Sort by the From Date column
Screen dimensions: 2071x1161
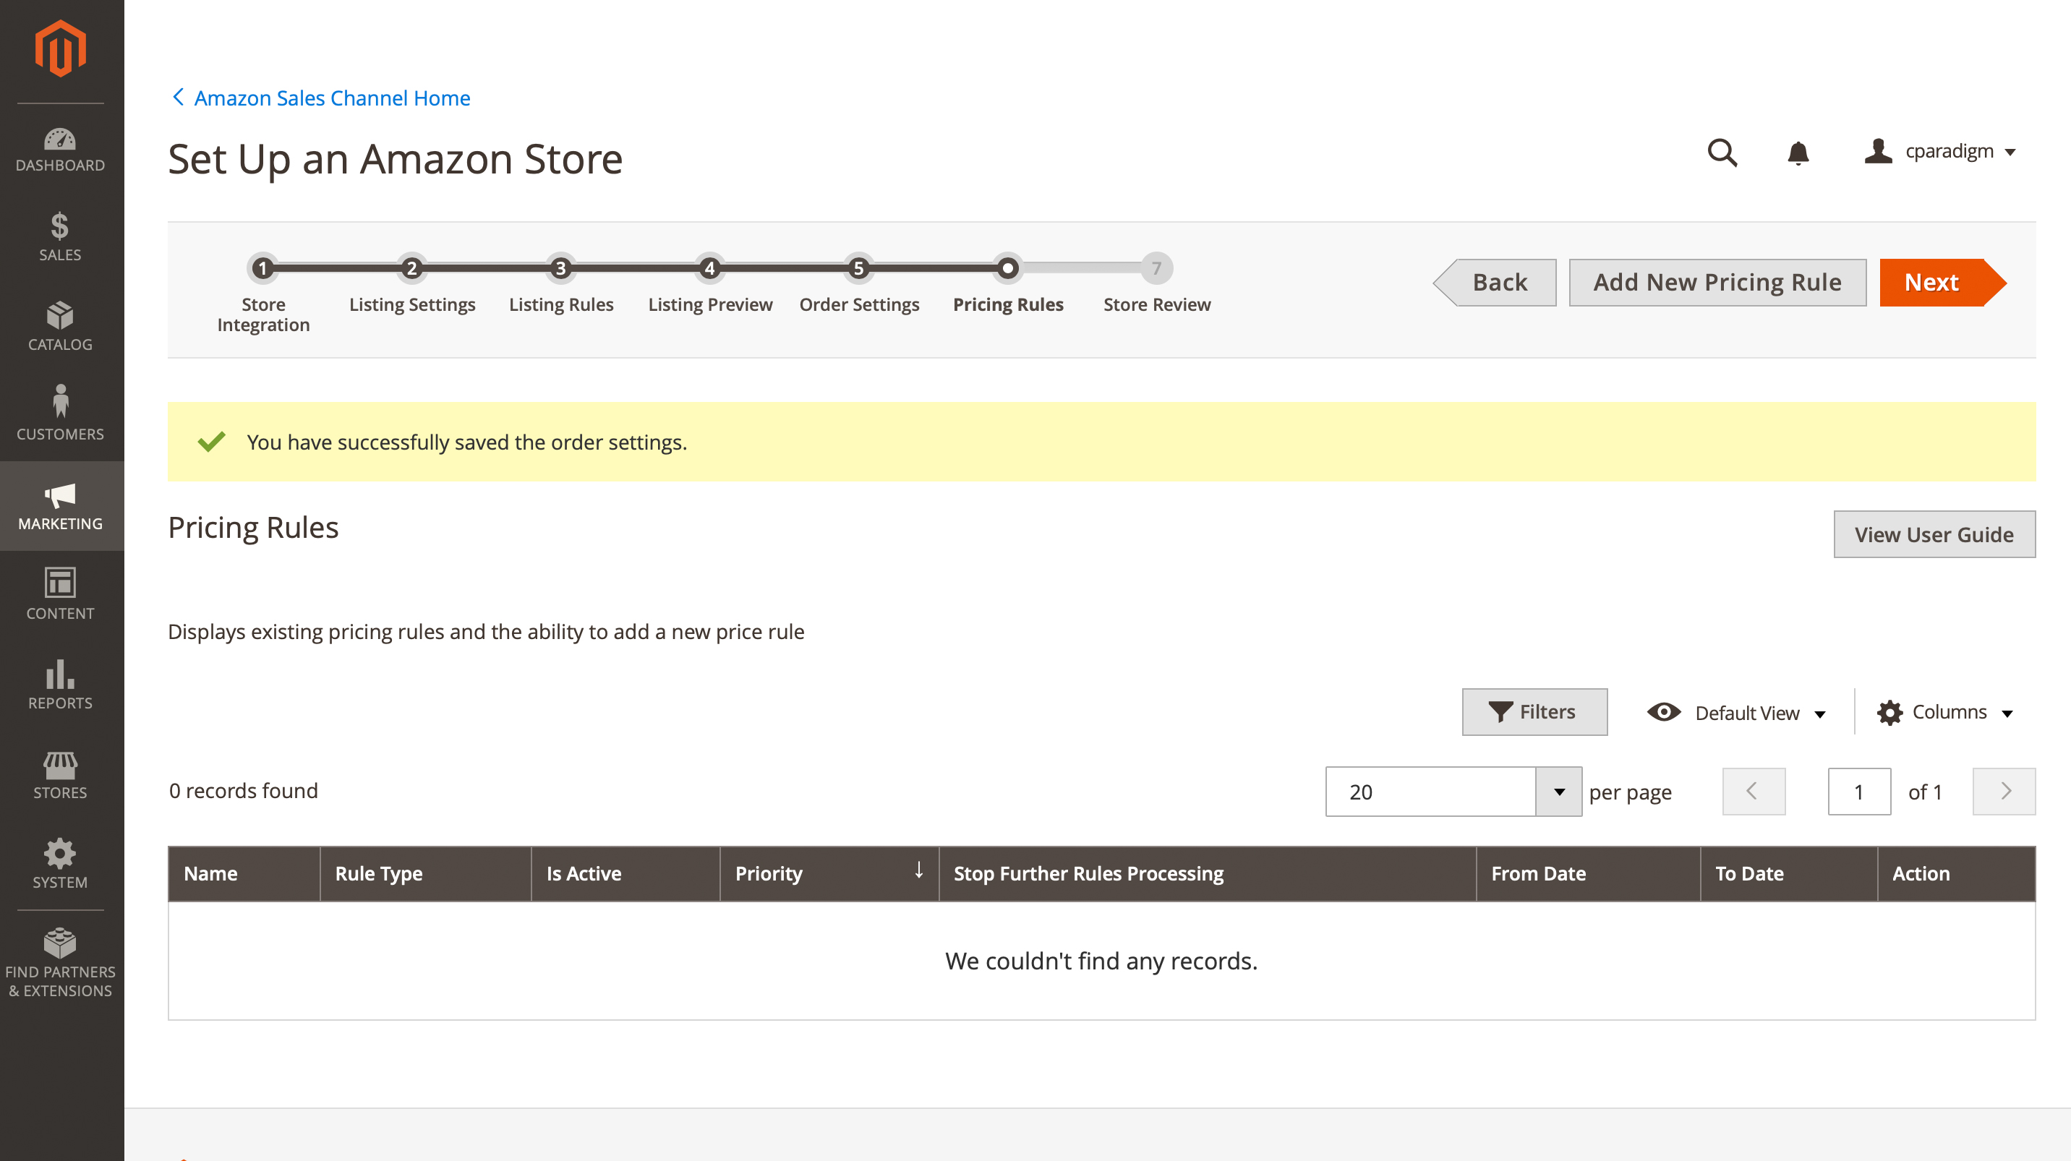click(1588, 873)
